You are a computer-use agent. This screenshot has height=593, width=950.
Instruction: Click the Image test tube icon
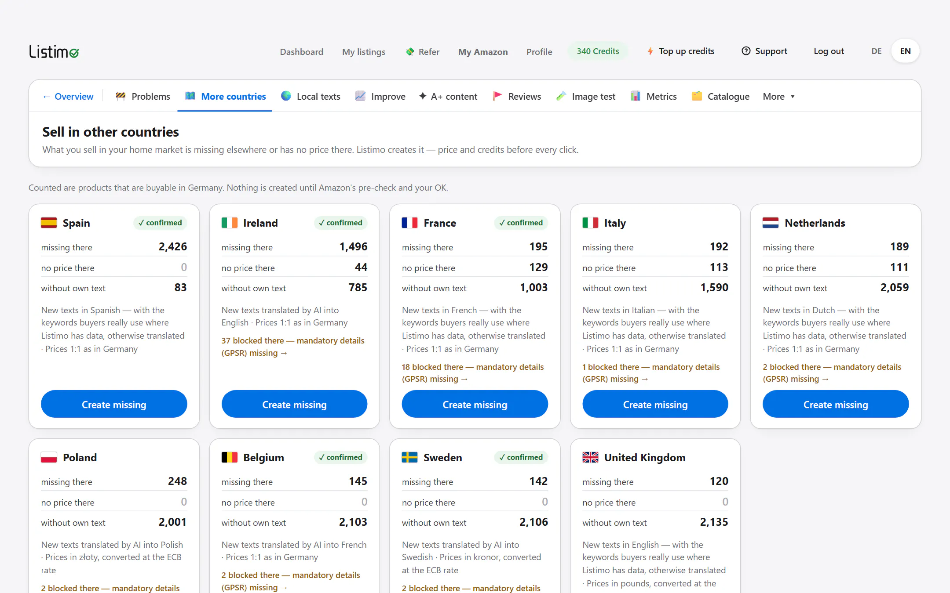click(561, 96)
